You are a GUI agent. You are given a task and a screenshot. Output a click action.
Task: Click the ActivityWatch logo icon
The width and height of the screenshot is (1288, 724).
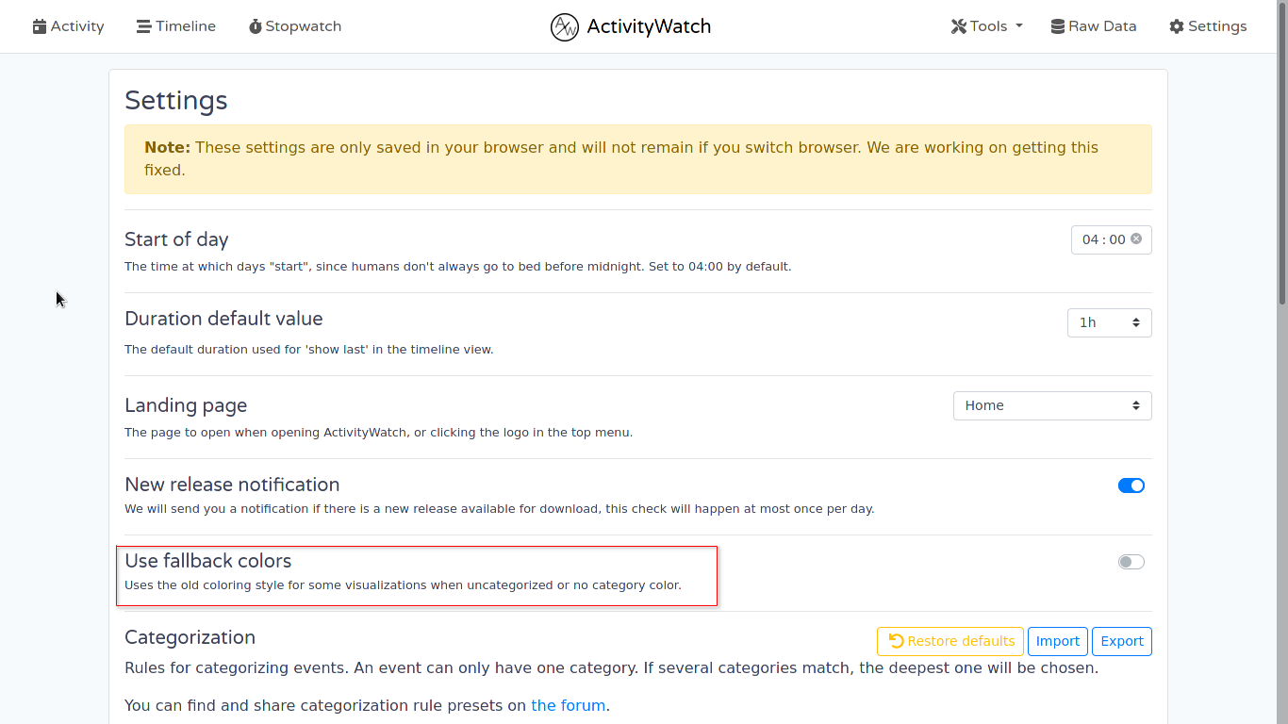coord(564,27)
